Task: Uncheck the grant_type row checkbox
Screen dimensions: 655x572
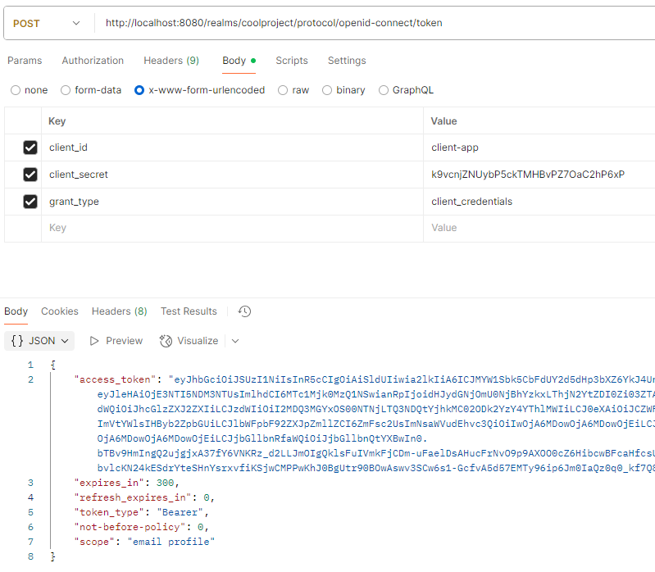Action: pos(30,202)
